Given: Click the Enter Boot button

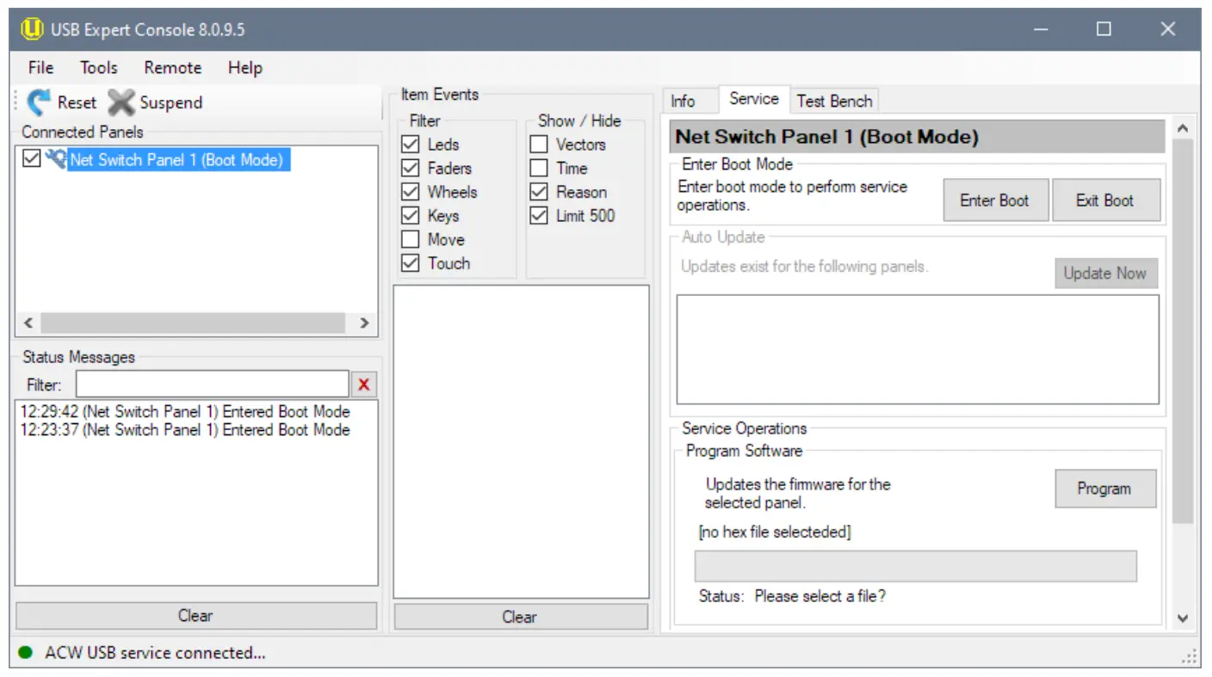Looking at the screenshot, I should (995, 200).
